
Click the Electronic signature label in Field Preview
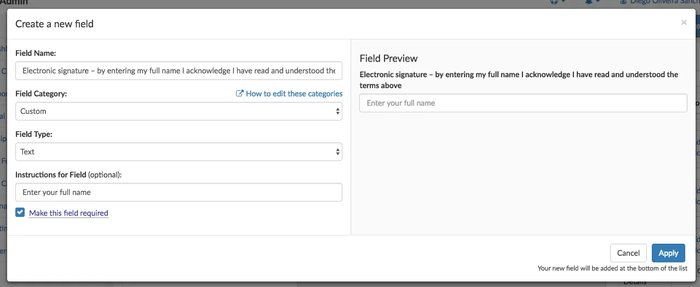click(518, 80)
